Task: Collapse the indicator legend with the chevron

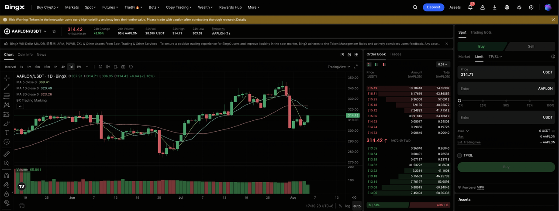Action: pos(19,106)
